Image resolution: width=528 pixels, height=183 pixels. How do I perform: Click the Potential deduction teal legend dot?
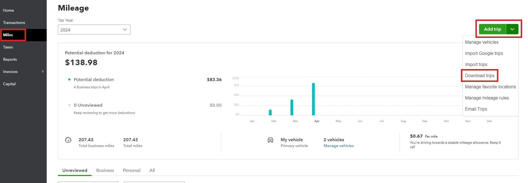69,79
